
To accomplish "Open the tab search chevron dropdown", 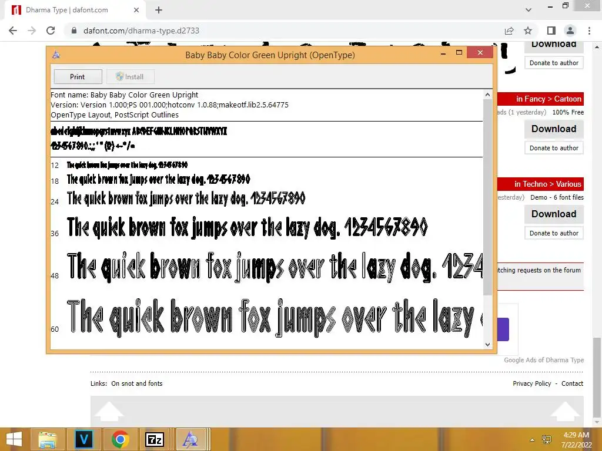I will [x=529, y=10].
